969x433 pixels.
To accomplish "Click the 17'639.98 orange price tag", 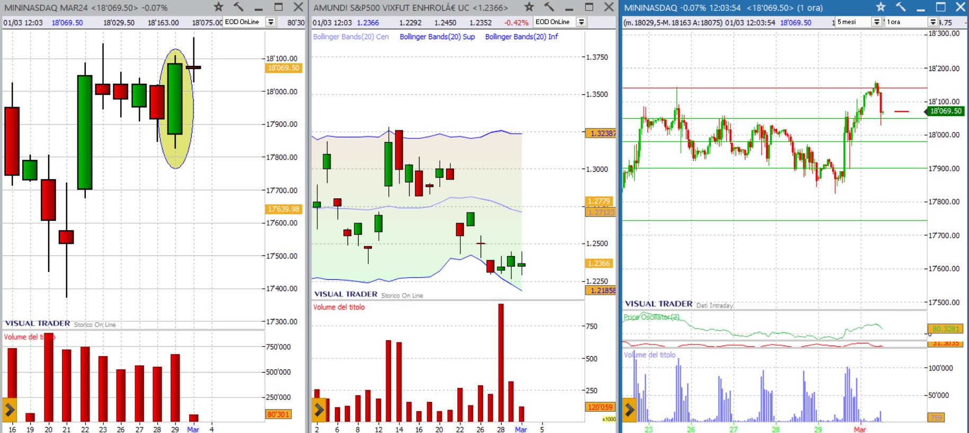I will coord(283,209).
